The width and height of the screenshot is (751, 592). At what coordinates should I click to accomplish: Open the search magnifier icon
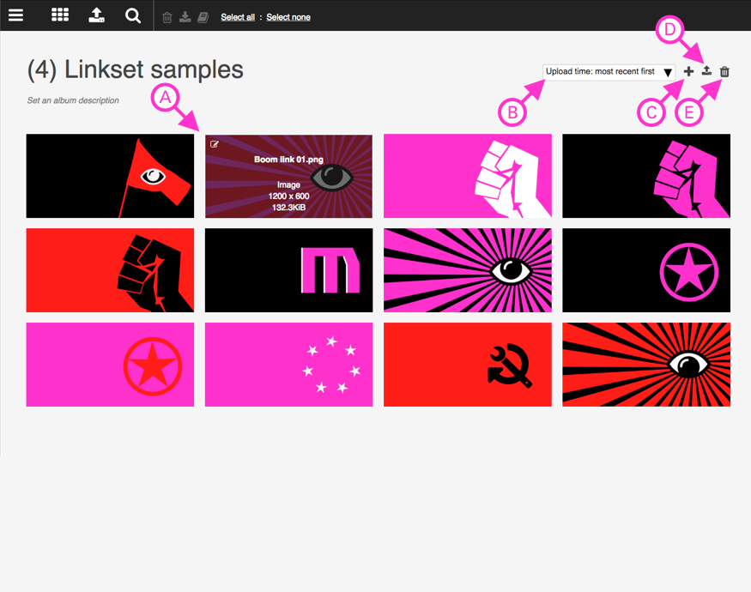pyautogui.click(x=133, y=15)
